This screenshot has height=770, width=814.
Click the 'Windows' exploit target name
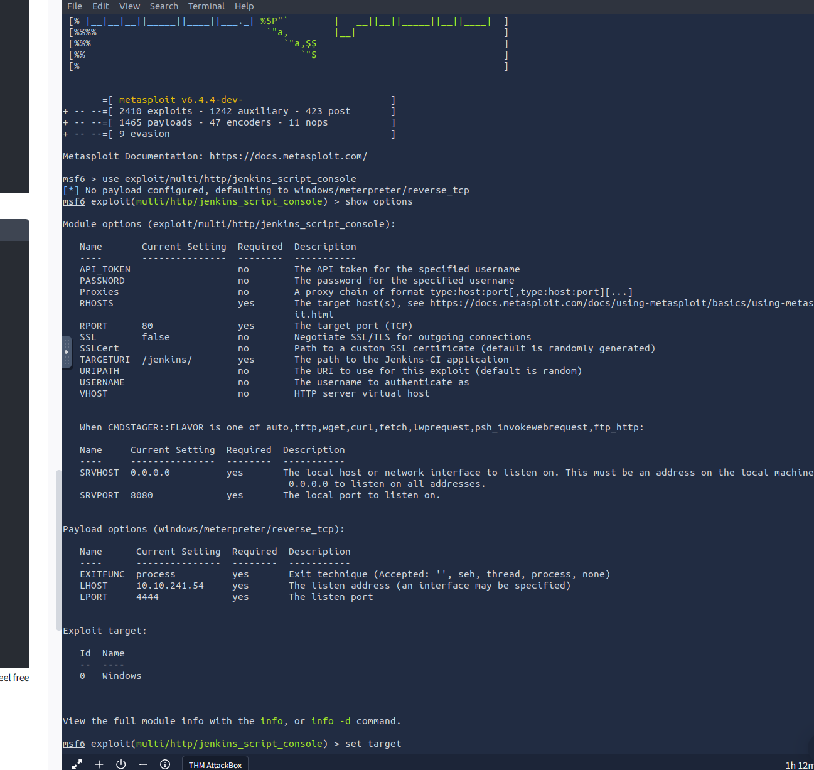(122, 676)
